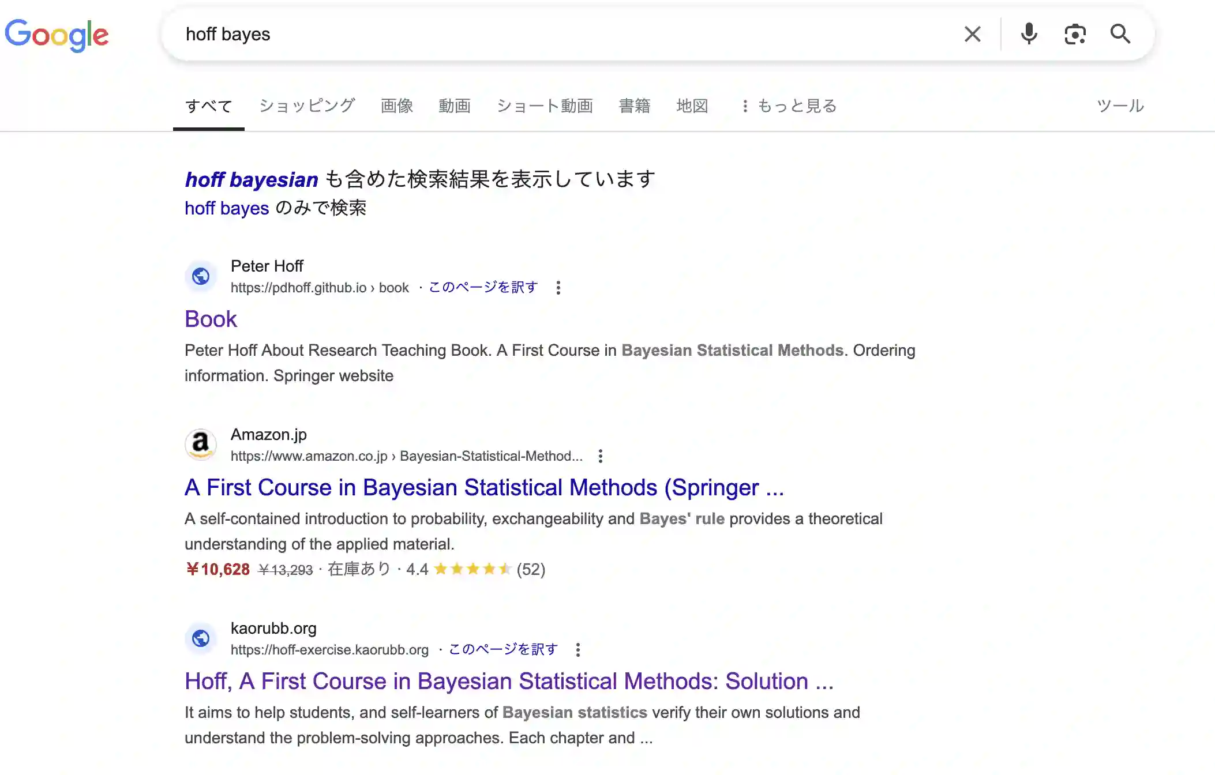Click the 'Peter Hoff' site name
Viewport: 1215px width, 775px height.
coord(267,266)
